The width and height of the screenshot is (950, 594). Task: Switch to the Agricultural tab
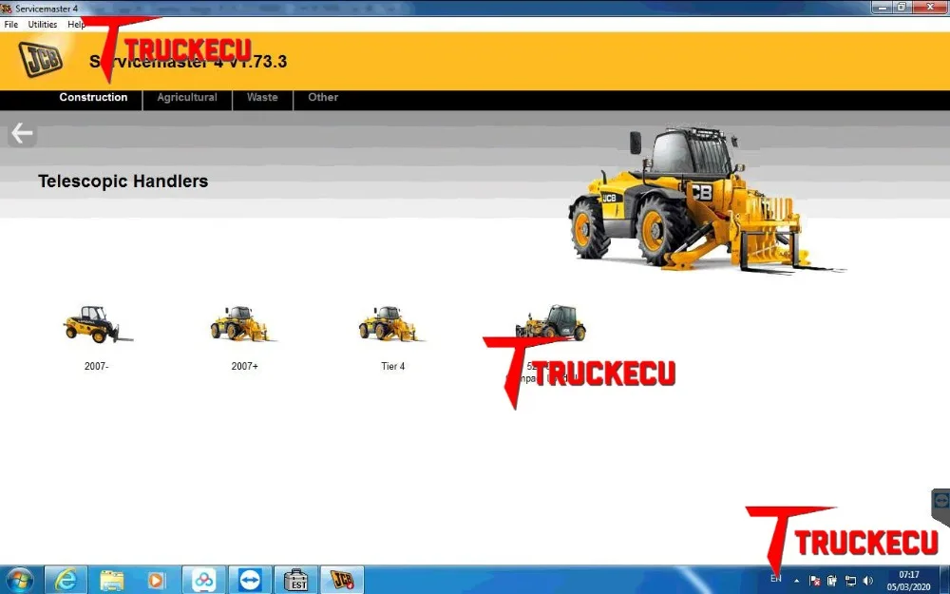(187, 98)
